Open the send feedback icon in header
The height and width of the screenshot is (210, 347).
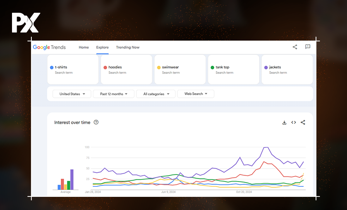307,47
